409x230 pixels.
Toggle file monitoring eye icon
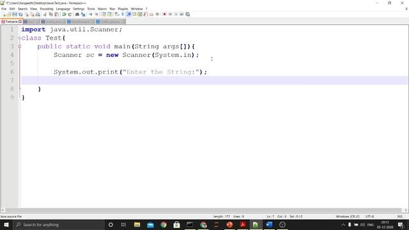tap(157, 14)
